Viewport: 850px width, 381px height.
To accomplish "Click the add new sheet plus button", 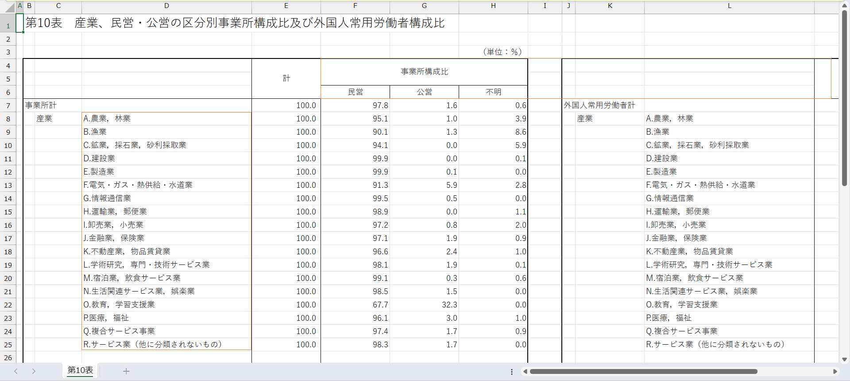I will point(126,371).
